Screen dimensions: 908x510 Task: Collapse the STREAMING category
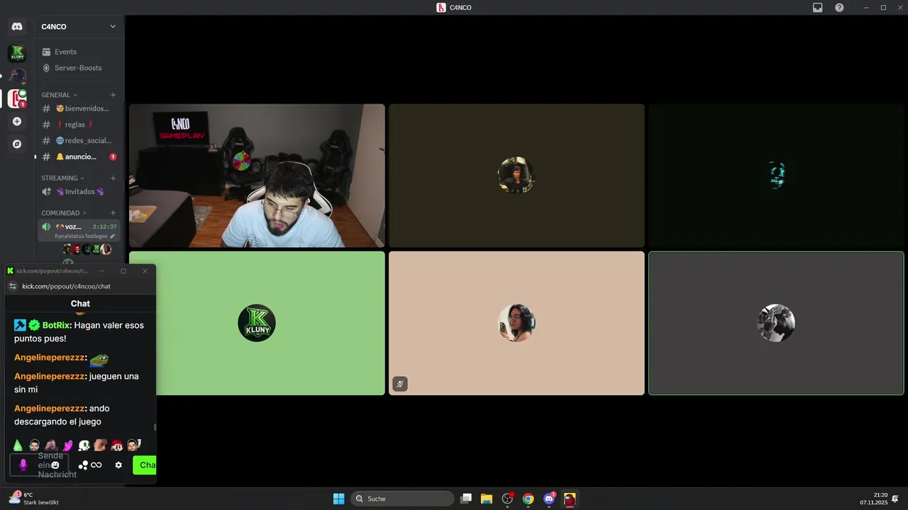pos(62,178)
